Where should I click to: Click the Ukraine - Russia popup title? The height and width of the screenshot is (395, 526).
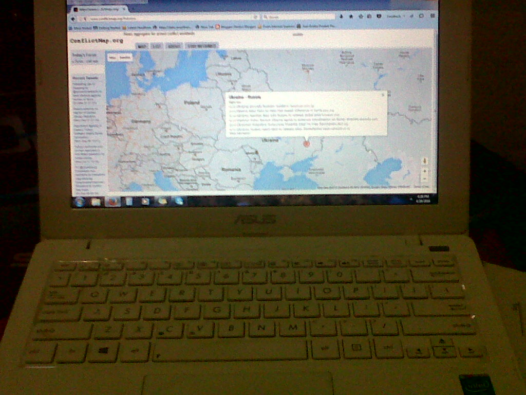(x=245, y=97)
